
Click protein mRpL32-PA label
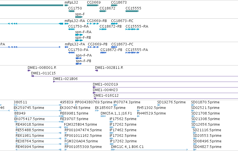coord(75,44)
